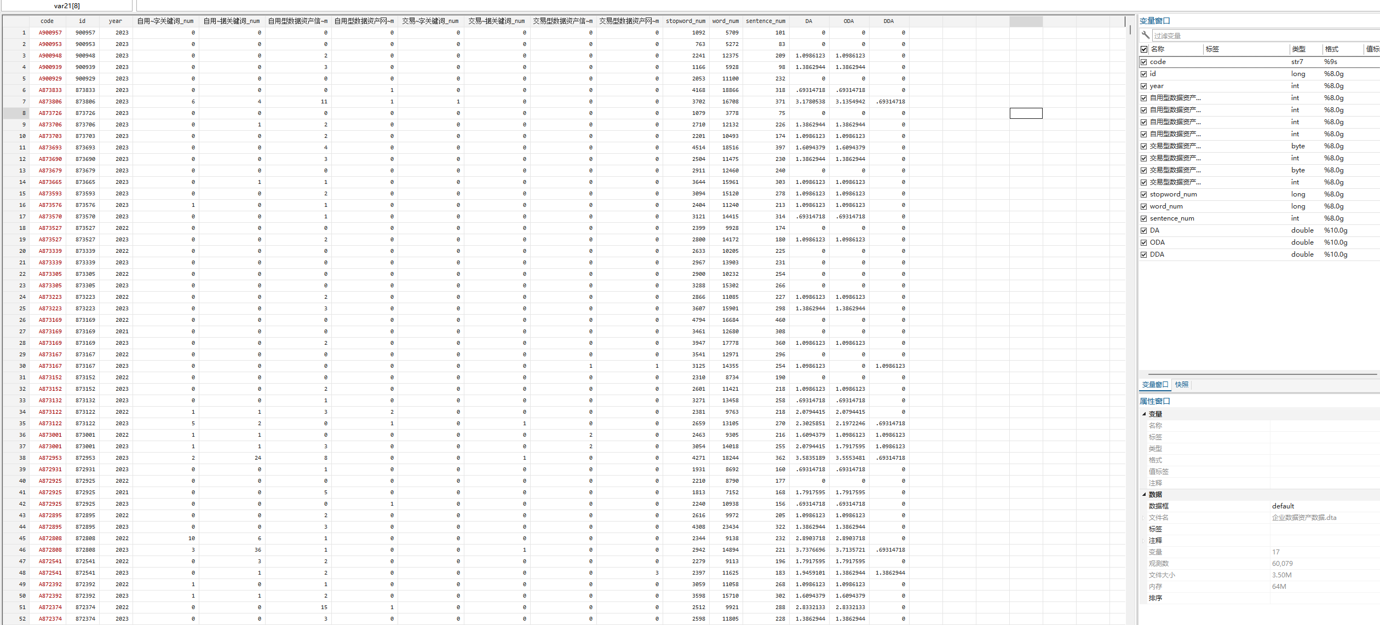This screenshot has width=1380, height=625.
Task: Uncheck the code variable checkbox
Action: [1144, 62]
